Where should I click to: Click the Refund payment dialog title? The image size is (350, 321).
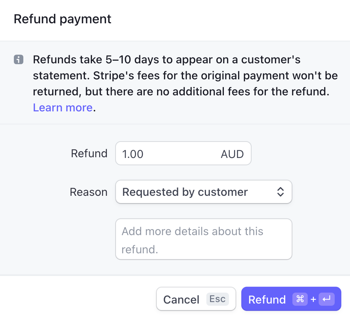click(62, 19)
